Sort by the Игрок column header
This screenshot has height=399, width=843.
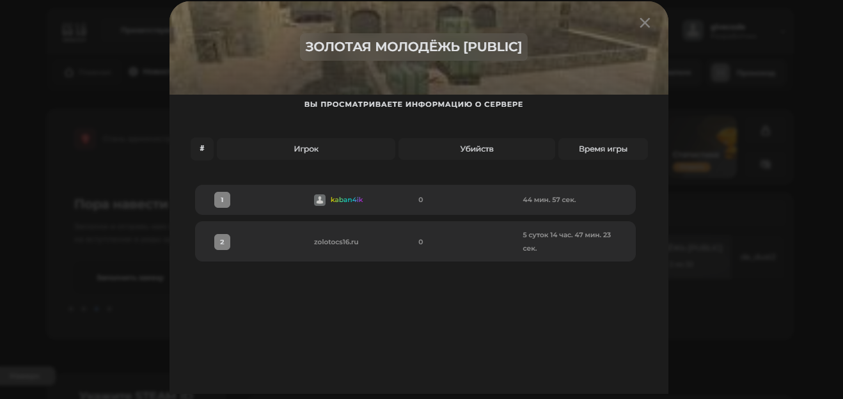[x=306, y=149]
